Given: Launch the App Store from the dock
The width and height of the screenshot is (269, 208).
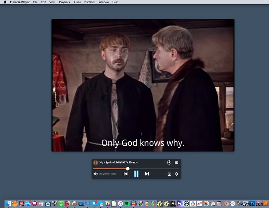Looking at the screenshot, I should point(28,203).
